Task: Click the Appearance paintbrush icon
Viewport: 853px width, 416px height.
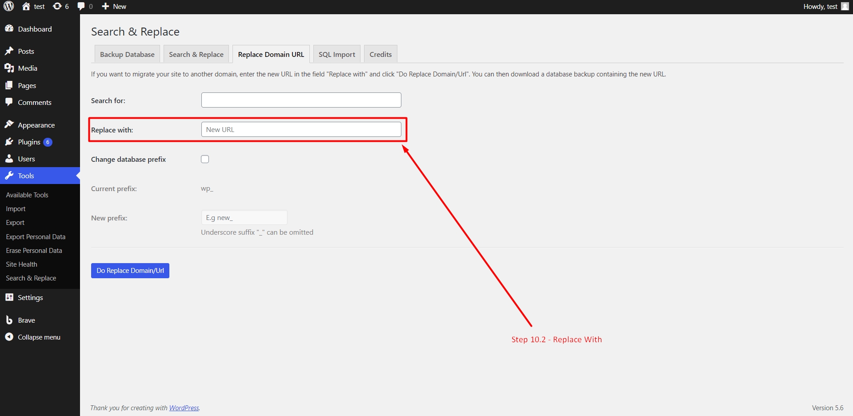Action: 9,125
